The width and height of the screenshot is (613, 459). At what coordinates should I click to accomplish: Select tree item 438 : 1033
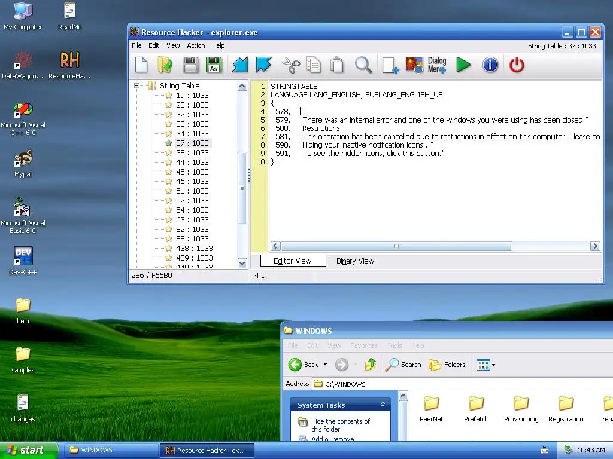[195, 248]
